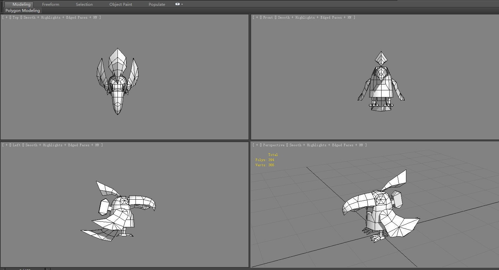This screenshot has height=270, width=499.
Task: Click the 'Verts: 366' statistics text
Action: click(x=265, y=165)
